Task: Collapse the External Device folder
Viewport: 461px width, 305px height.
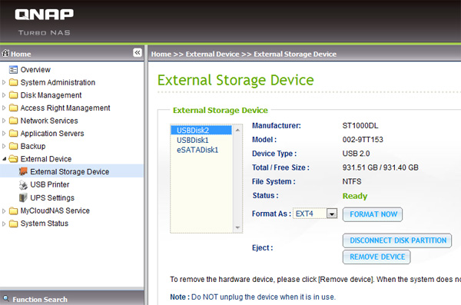Action: pyautogui.click(x=4, y=159)
